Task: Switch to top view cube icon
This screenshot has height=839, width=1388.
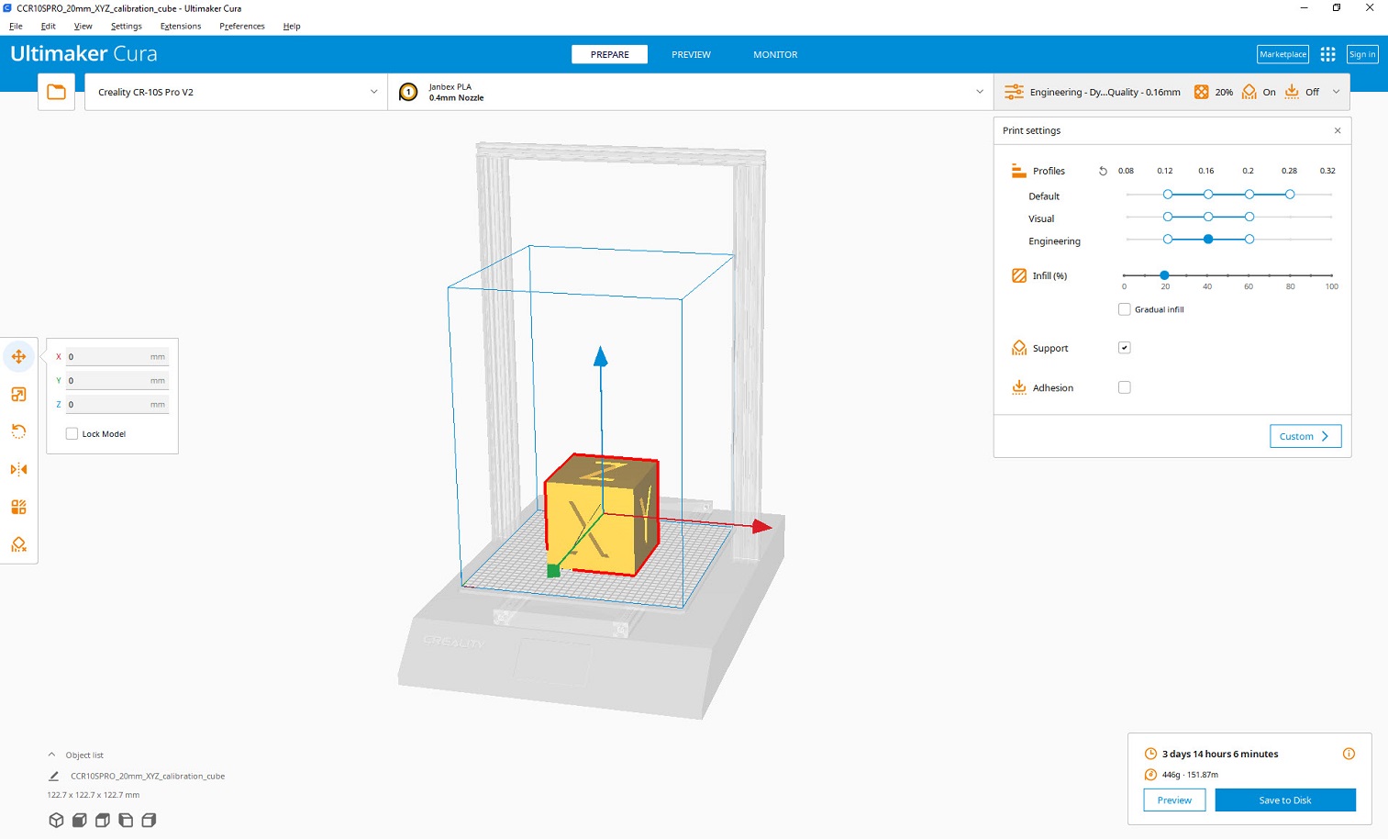Action: pyautogui.click(x=103, y=820)
